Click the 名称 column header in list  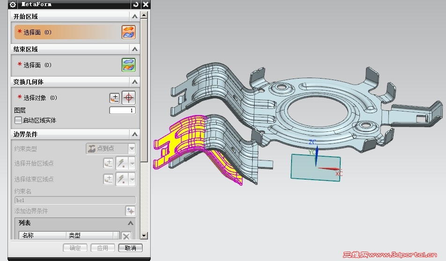[x=43, y=235]
